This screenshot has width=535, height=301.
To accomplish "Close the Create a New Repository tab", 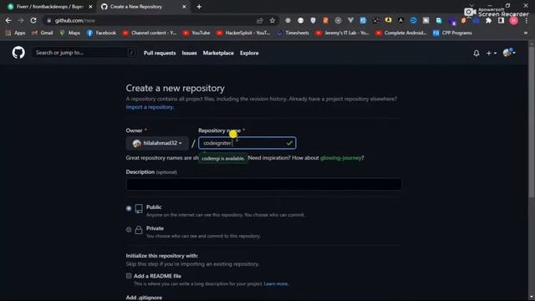I will click(x=184, y=7).
